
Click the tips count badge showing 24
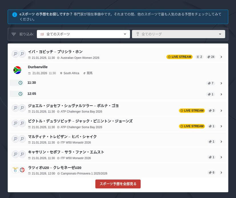click(x=211, y=57)
